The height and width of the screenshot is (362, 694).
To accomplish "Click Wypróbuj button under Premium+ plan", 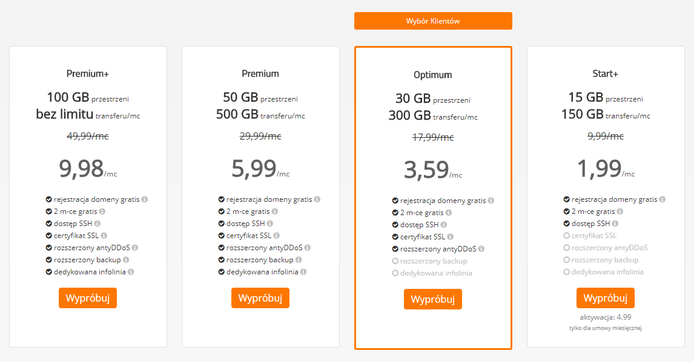I will pos(88,298).
